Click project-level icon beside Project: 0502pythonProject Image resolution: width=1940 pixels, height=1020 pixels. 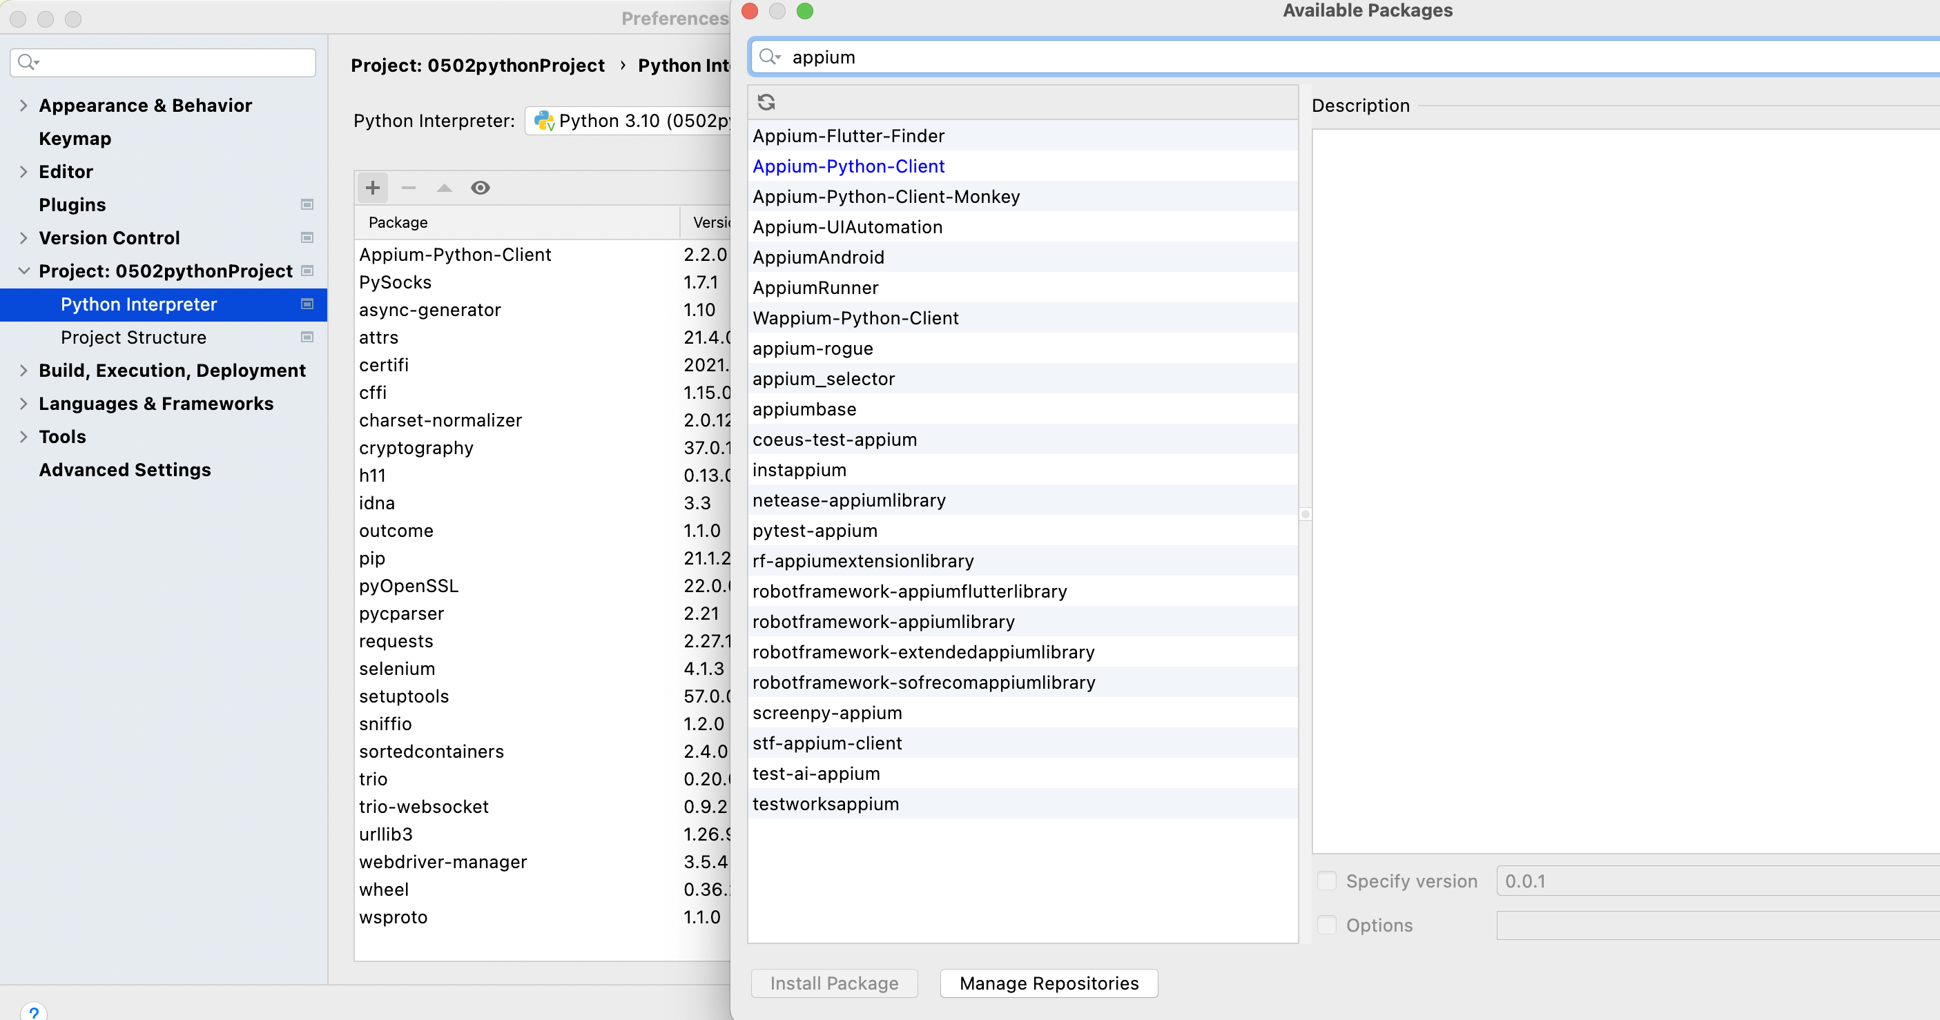coord(307,271)
